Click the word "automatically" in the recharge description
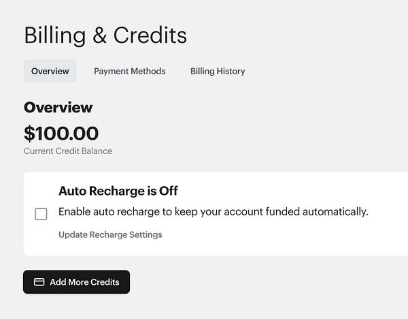Image resolution: width=408 pixels, height=319 pixels. pos(337,211)
